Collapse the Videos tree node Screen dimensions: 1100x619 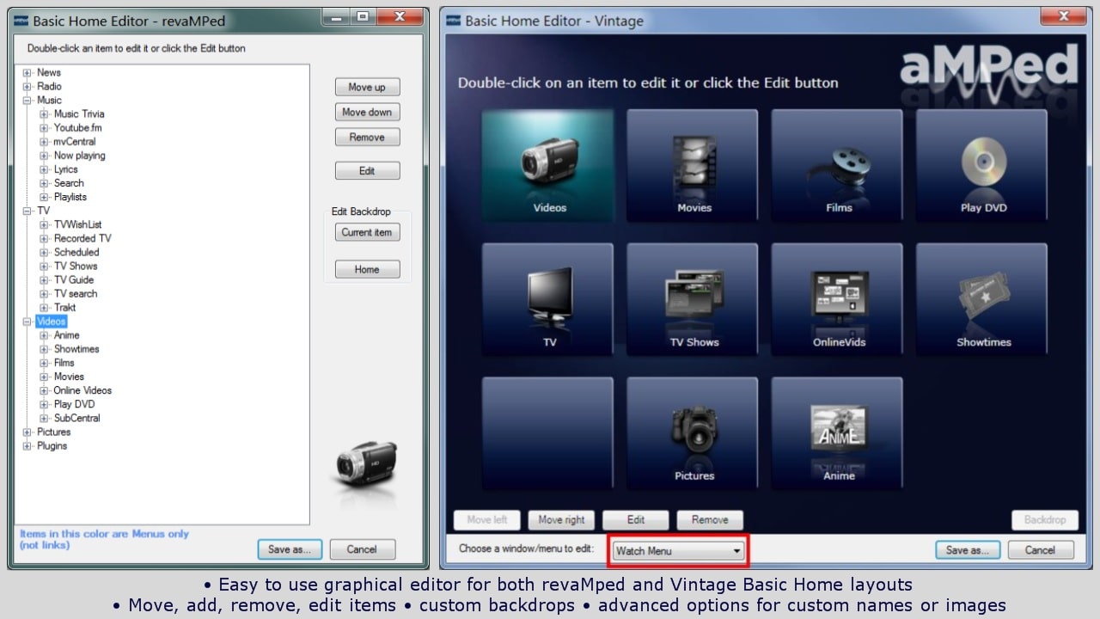(x=27, y=322)
